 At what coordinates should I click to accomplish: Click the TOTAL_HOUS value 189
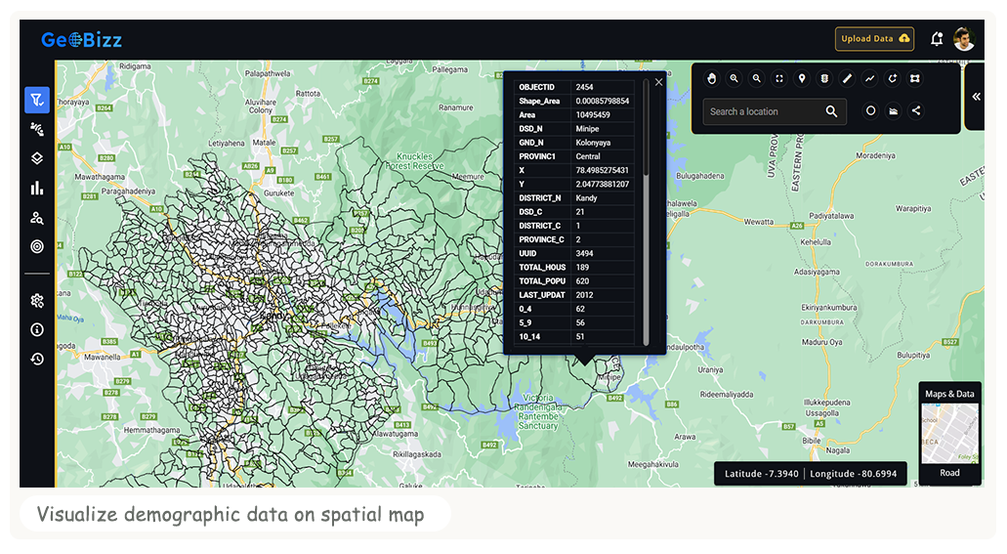pyautogui.click(x=582, y=268)
